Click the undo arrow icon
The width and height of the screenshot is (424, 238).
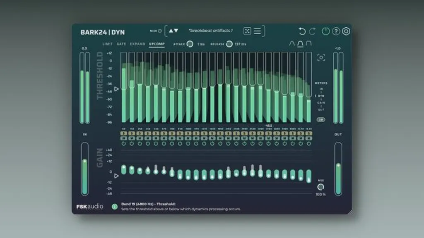(302, 31)
